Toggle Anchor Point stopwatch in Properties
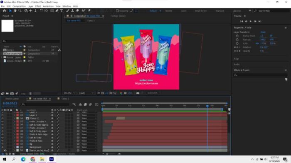Screen dimensions: 291x163 237,36
